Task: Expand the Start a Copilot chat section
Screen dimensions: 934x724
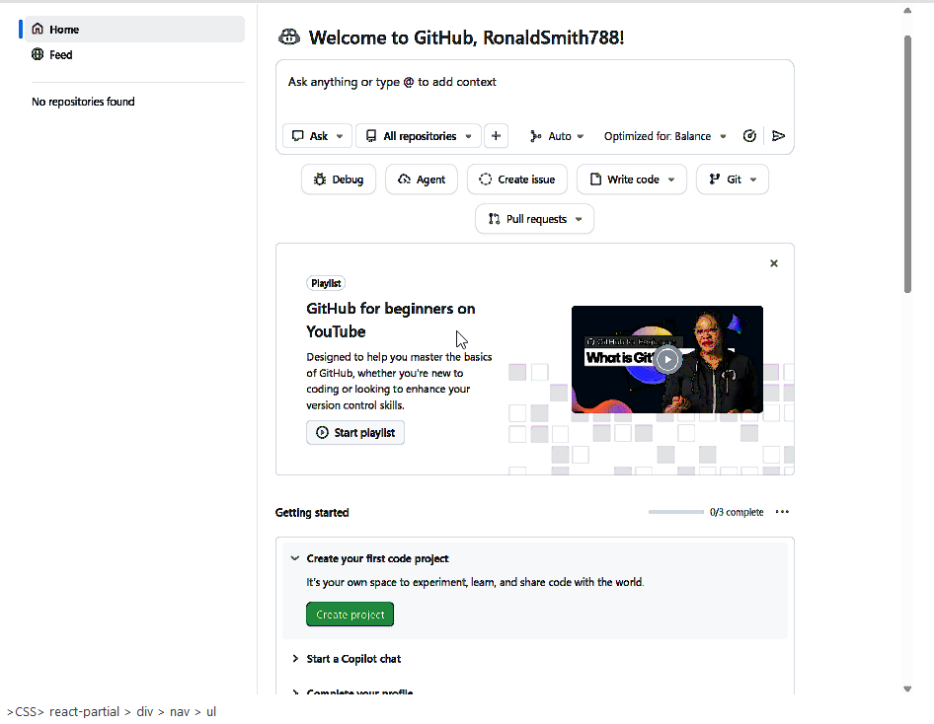Action: tap(295, 659)
